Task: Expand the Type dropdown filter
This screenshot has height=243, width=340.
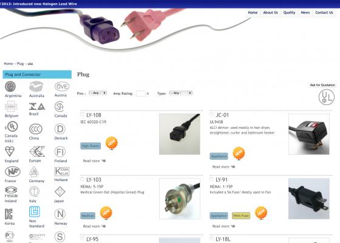Action: pos(181,93)
